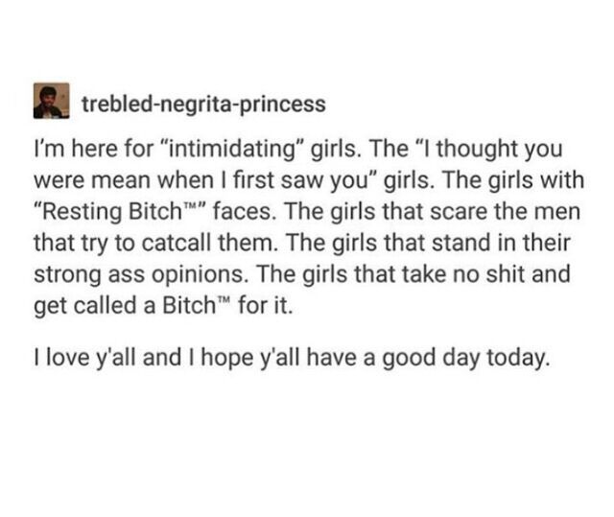Visit the trebled-negrita-princess blog username
The width and height of the screenshot is (614, 517).
[203, 105]
